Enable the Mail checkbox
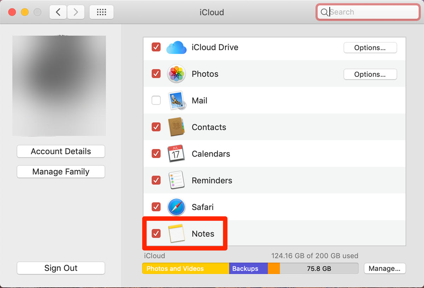This screenshot has height=288, width=424. 156,100
